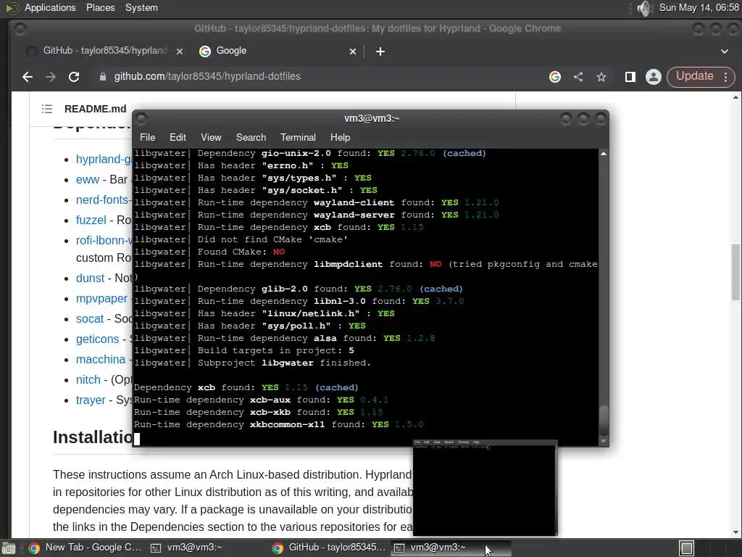Open the System menu in top panel

[x=141, y=7]
